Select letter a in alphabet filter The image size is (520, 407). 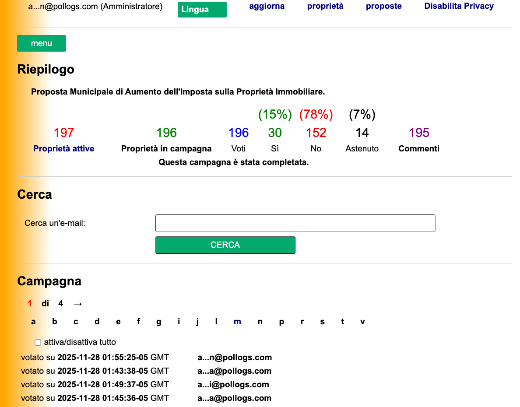33,321
